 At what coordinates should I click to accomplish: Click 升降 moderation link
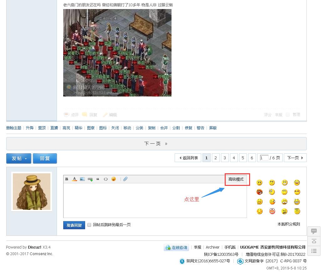pos(30,128)
